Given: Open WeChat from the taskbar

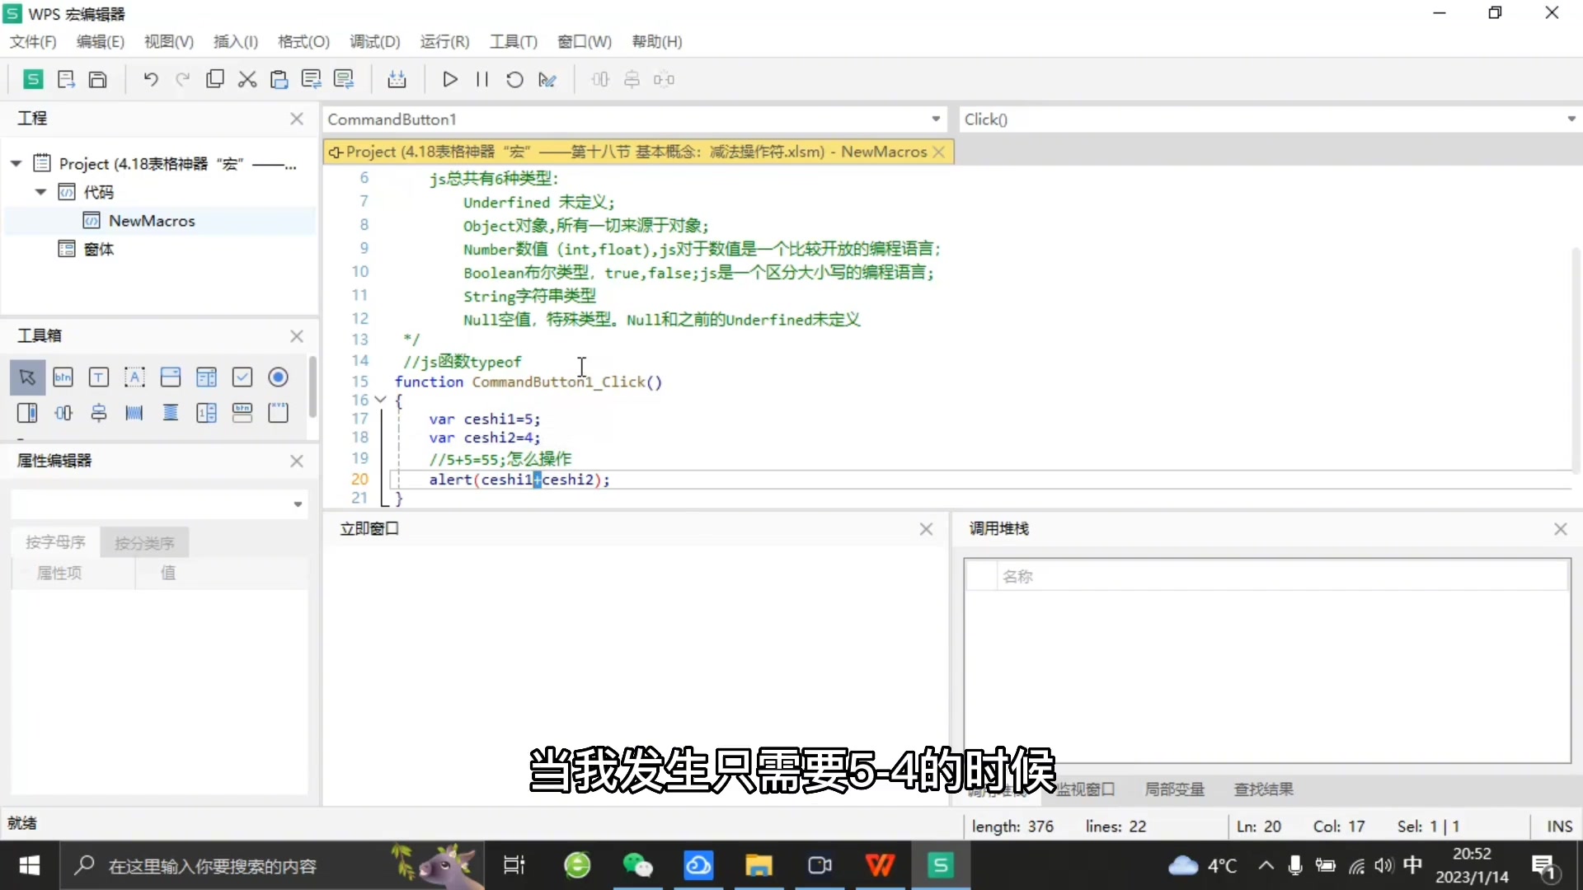Looking at the screenshot, I should (637, 865).
